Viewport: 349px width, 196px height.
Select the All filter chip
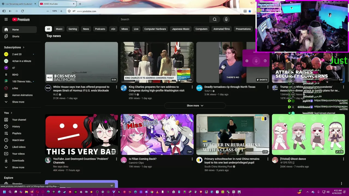click(48, 29)
